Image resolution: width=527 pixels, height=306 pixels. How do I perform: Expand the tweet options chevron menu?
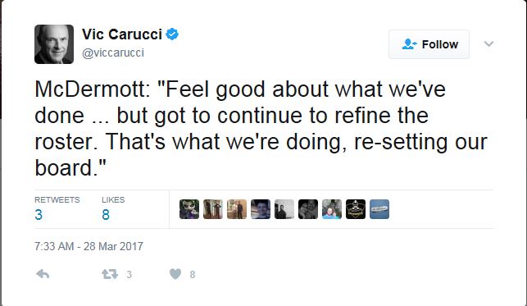(488, 43)
